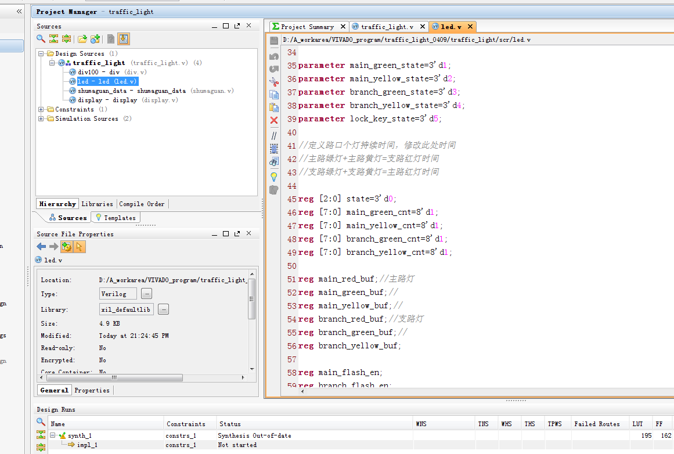Select display - display source file
Viewport: 674px width, 454px height.
(124, 100)
